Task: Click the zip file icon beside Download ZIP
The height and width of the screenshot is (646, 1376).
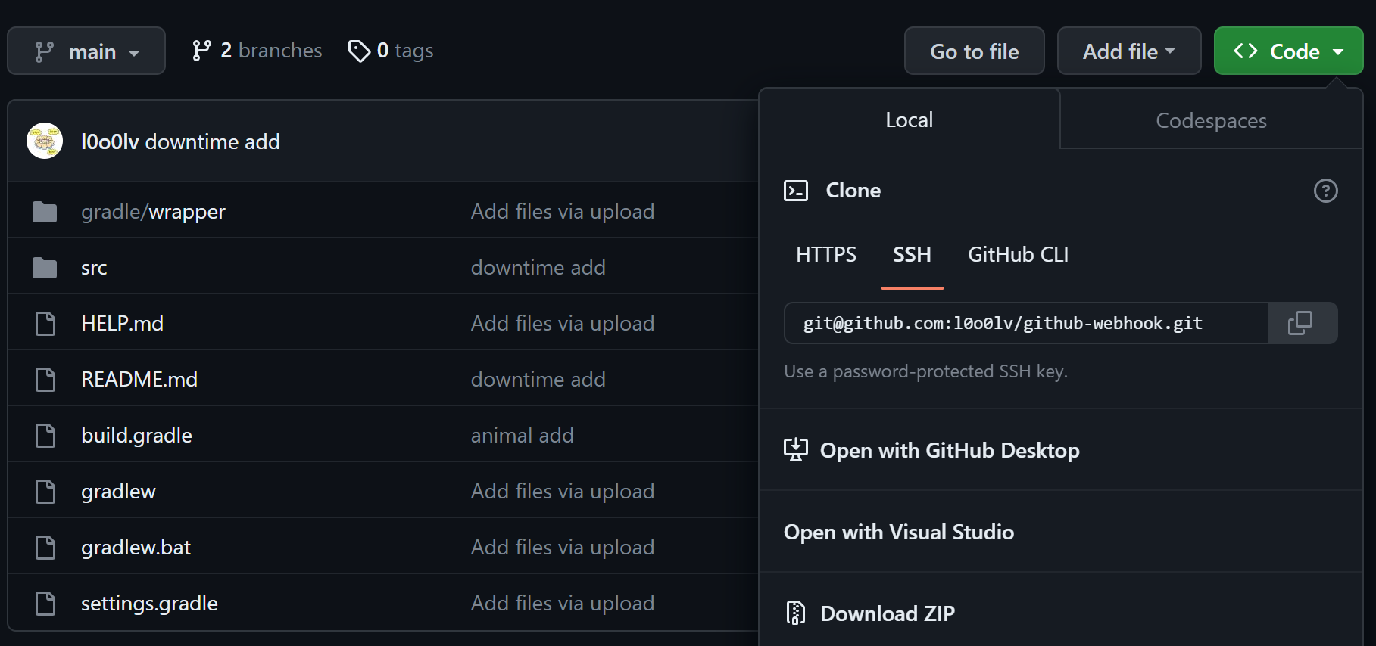Action: pyautogui.click(x=796, y=613)
